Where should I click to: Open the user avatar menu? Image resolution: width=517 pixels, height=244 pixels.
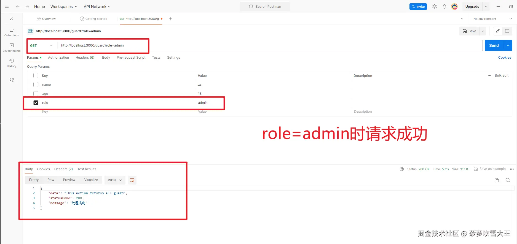point(454,7)
